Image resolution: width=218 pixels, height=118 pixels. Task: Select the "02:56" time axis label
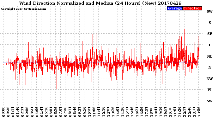27,112
